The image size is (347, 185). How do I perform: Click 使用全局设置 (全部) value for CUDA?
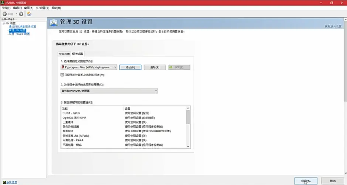pos(137,113)
